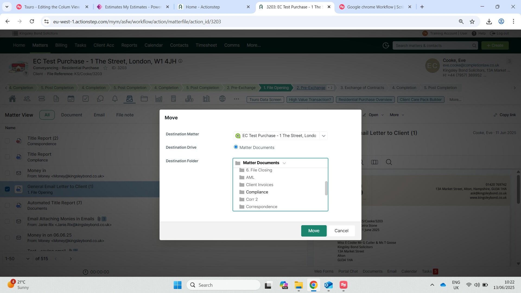Tick the Money in email checkbox

[7, 173]
